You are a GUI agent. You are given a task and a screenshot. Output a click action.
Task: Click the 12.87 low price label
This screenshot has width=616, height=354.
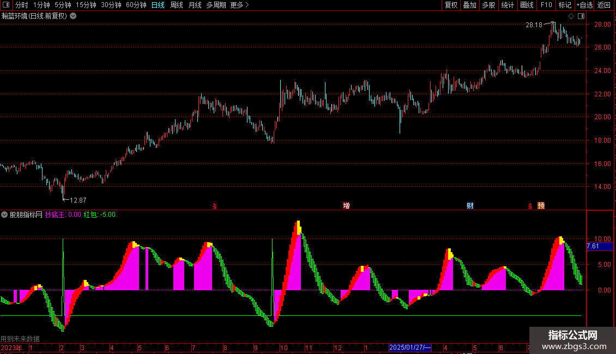(78, 200)
